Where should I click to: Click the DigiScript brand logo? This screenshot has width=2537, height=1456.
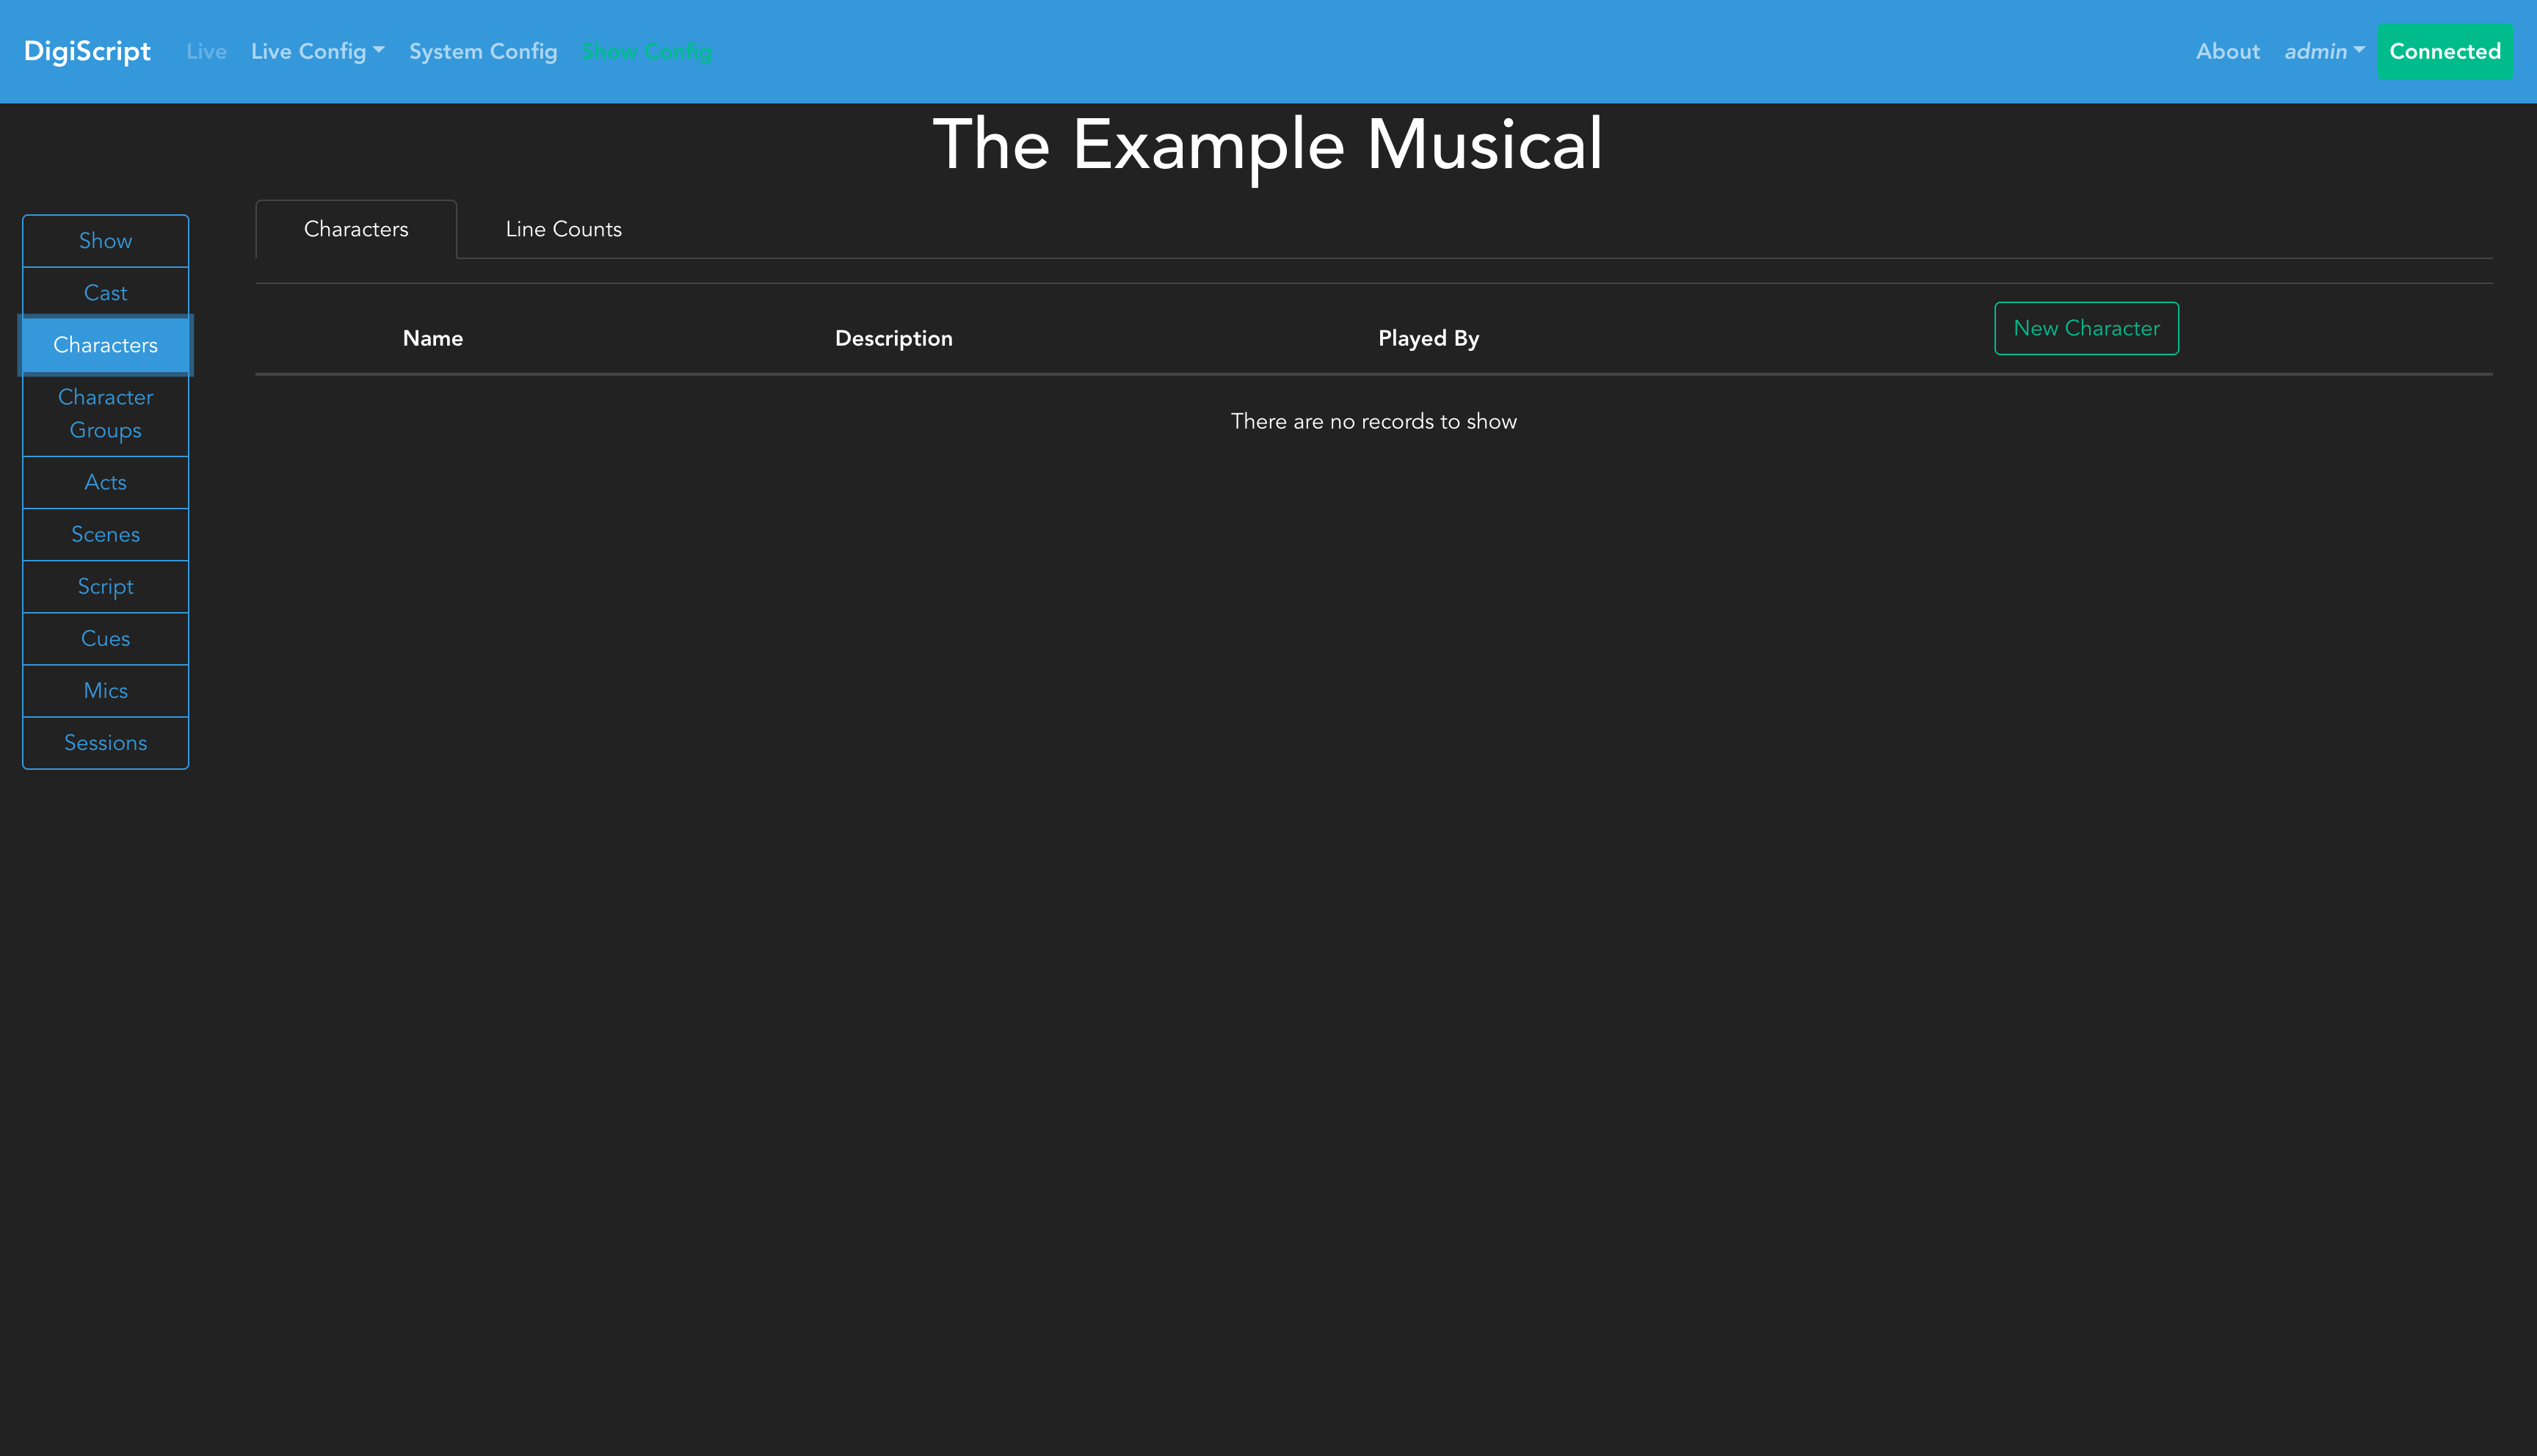point(87,51)
